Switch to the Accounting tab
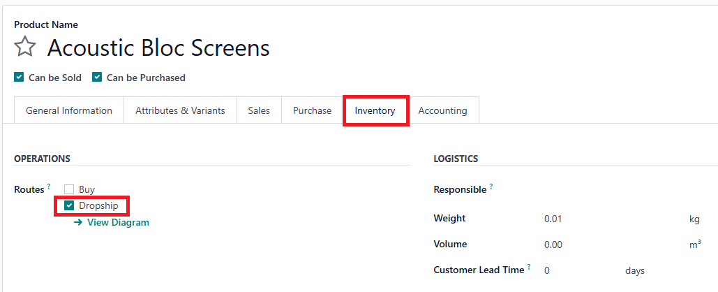The height and width of the screenshot is (292, 718). (442, 110)
